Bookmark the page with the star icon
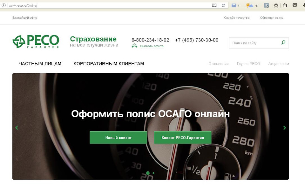The image size is (305, 192). pos(276,5)
